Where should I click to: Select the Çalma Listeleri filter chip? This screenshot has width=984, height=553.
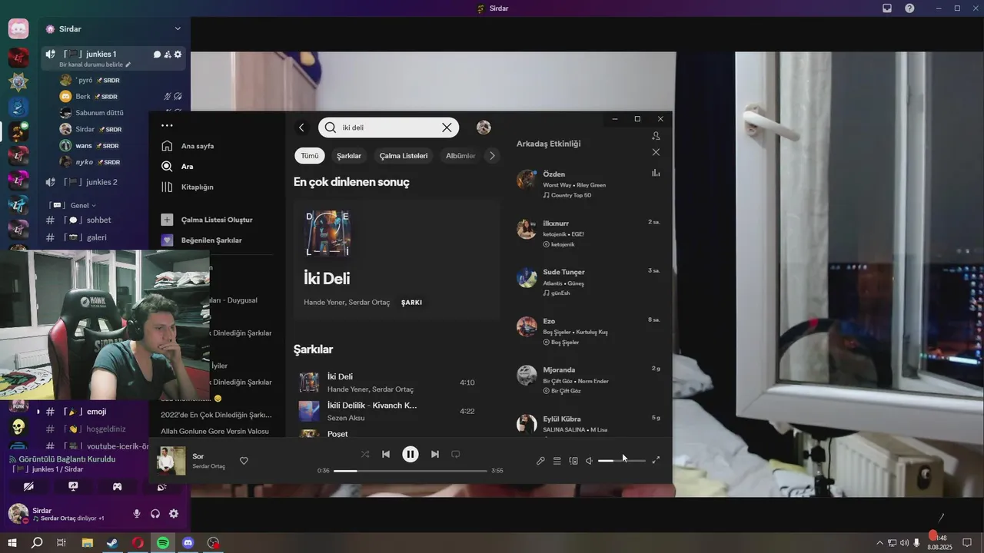(x=404, y=156)
